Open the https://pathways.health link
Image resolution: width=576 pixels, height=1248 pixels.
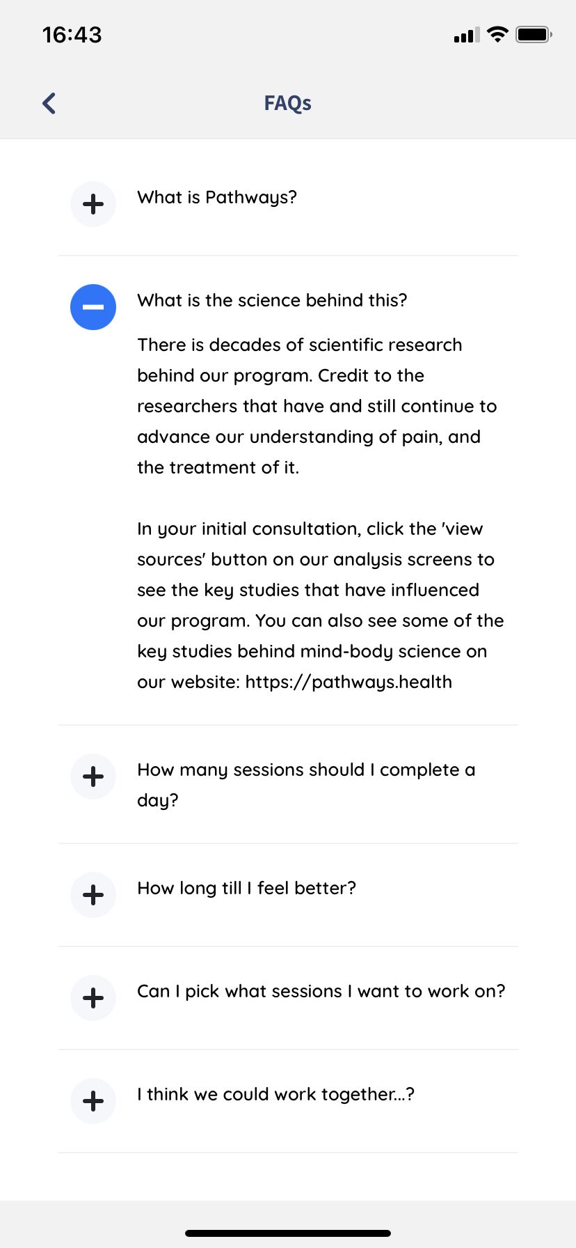pos(349,682)
